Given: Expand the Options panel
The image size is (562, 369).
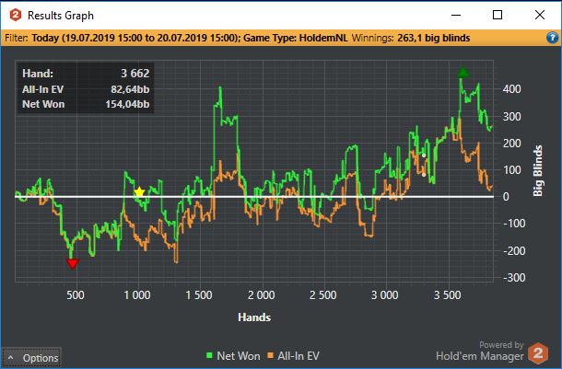Looking at the screenshot, I should point(32,358).
